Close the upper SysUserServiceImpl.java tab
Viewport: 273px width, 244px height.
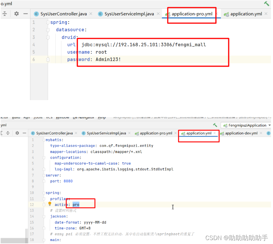pos(158,14)
